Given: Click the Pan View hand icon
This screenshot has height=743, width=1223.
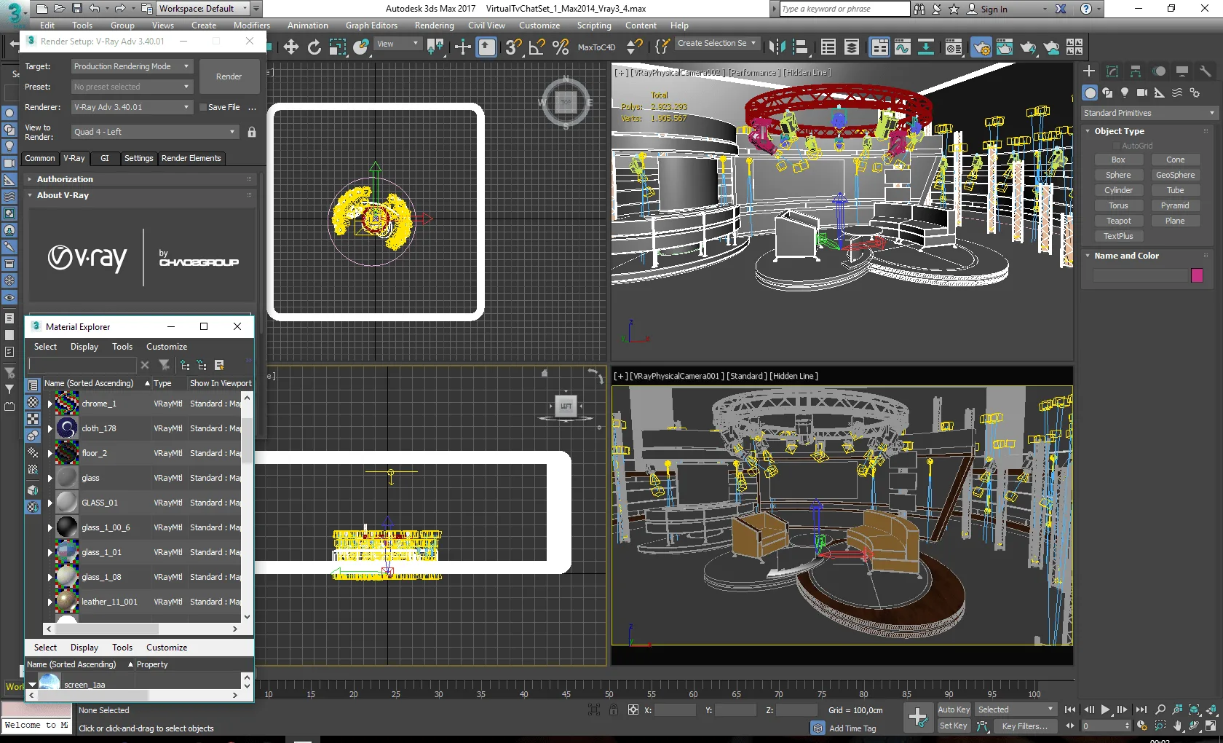Looking at the screenshot, I should click(1178, 726).
